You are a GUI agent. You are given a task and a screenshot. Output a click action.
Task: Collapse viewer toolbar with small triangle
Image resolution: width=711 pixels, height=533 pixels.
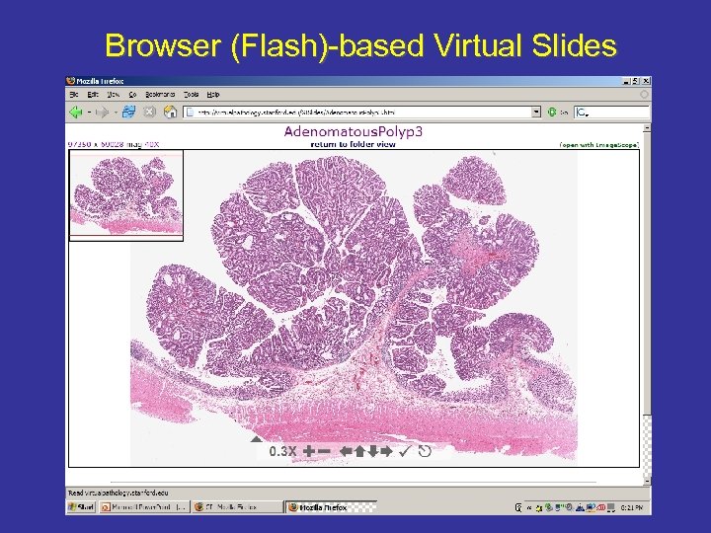(x=256, y=439)
